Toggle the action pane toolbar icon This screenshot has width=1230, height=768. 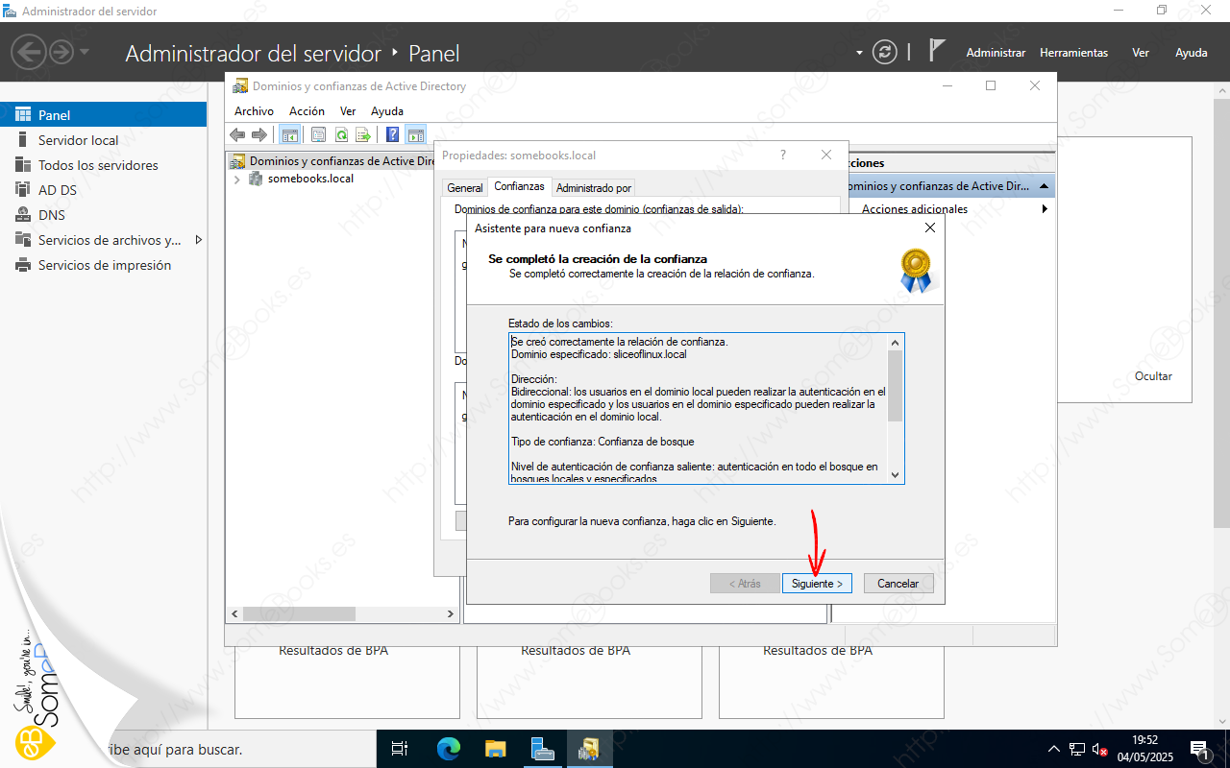[415, 135]
